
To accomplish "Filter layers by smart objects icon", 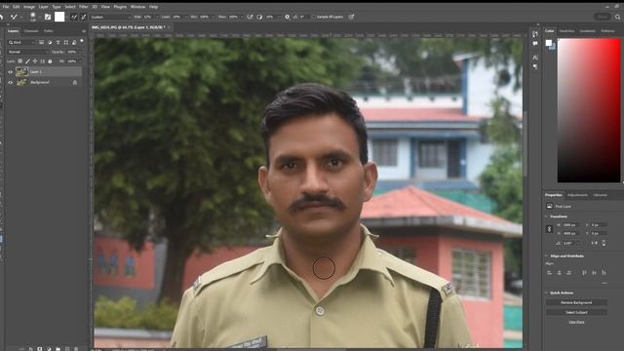I will pyautogui.click(x=74, y=42).
